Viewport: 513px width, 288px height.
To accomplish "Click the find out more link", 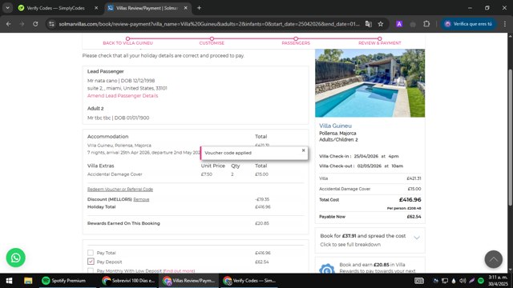I will tap(179, 271).
